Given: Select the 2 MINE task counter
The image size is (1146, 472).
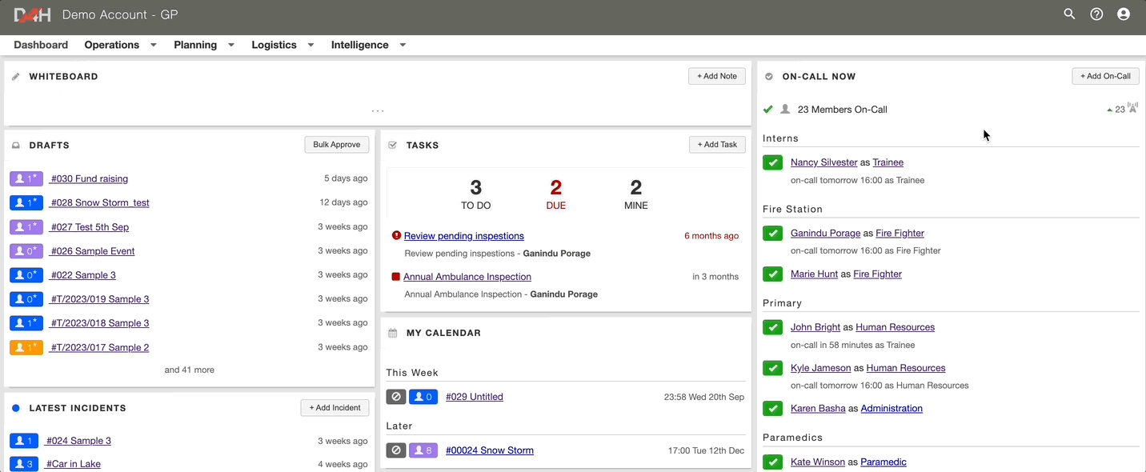Looking at the screenshot, I should tap(636, 194).
